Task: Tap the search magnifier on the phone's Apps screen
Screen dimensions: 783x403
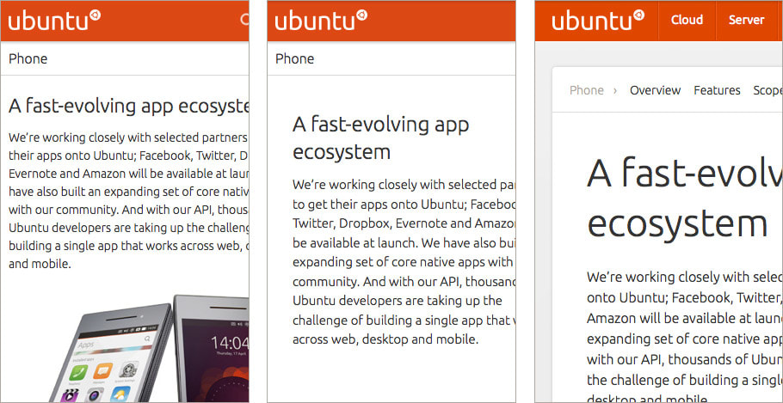Action: (147, 339)
